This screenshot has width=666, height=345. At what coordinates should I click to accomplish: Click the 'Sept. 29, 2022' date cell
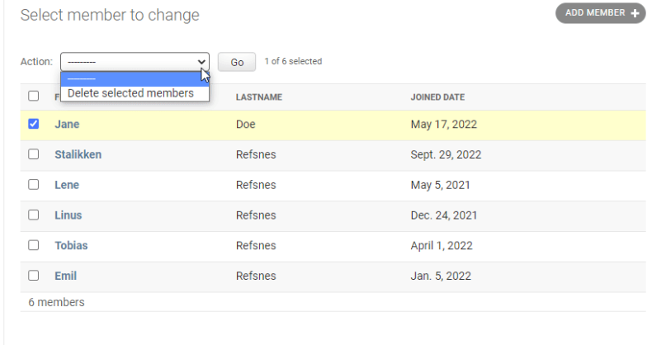pyautogui.click(x=446, y=154)
